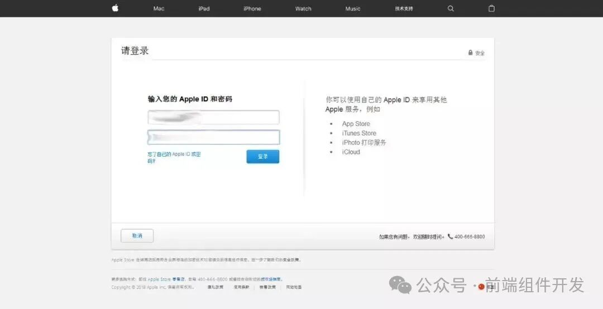Click the phone icon beside 400-666-8800
Screen dimensions: 603x309
point(451,236)
